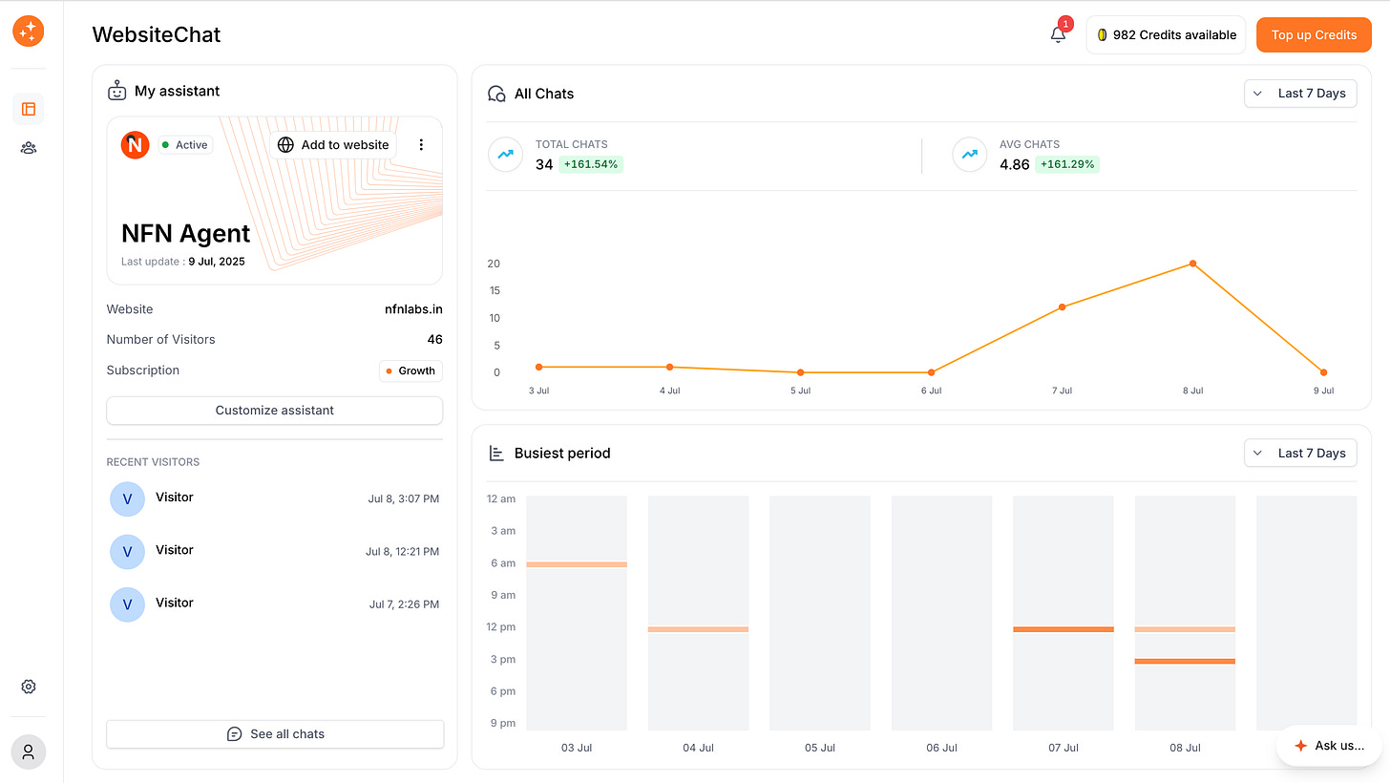This screenshot has width=1390, height=783.
Task: Click the light 12 pm band on 08 Jul
Action: 1185,629
